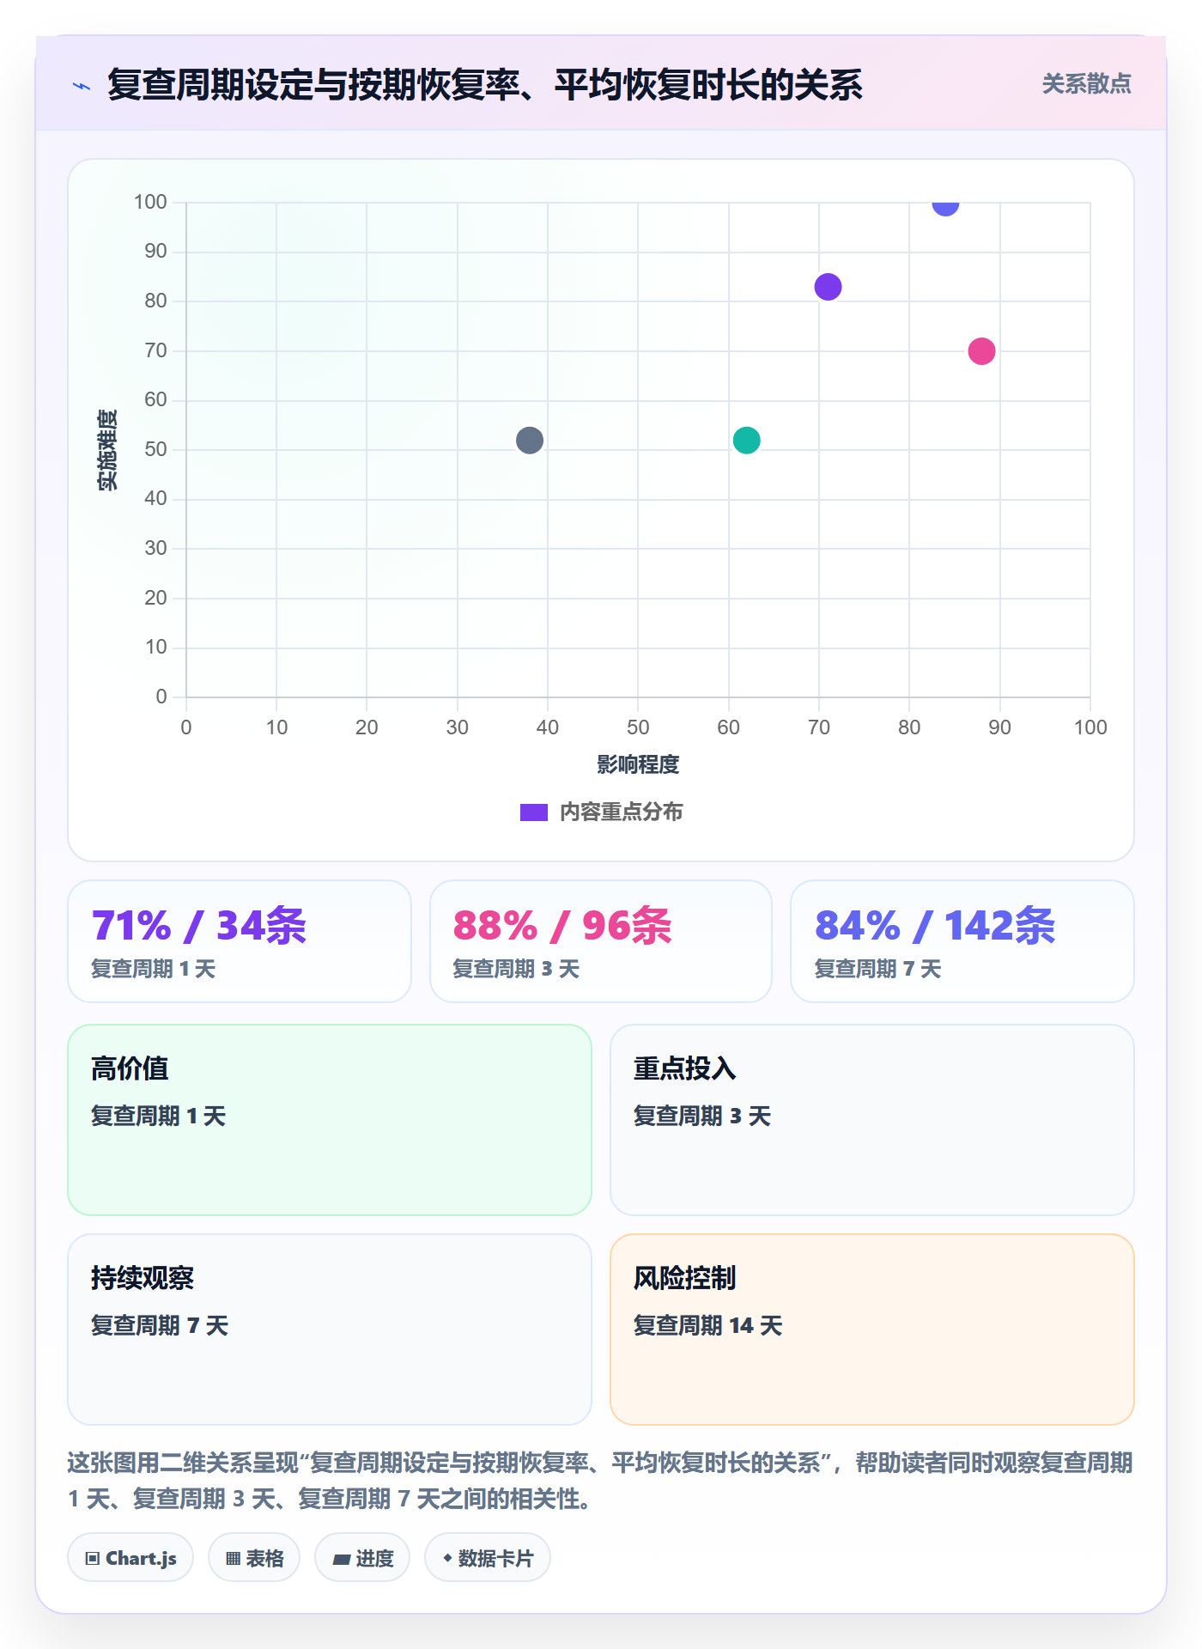Open the 高价值 quadrant card
The image size is (1202, 1649).
click(x=330, y=1120)
